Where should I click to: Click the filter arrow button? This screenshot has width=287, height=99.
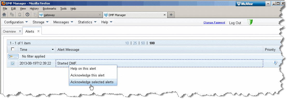13,56
